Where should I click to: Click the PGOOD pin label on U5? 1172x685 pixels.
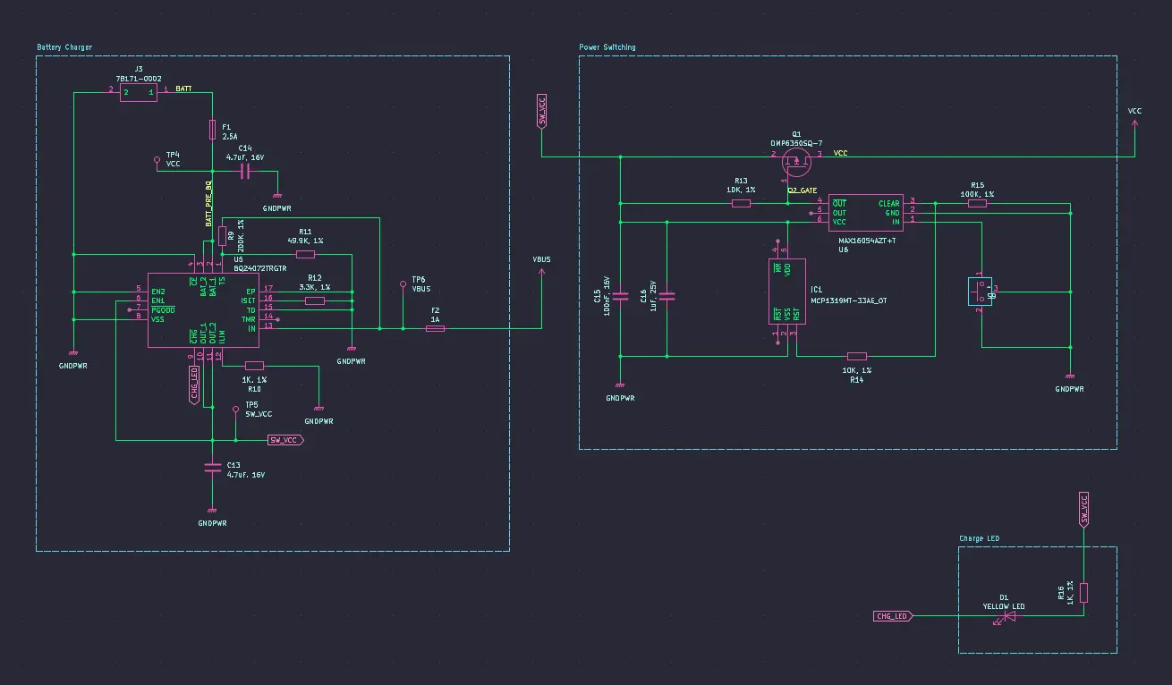click(163, 309)
